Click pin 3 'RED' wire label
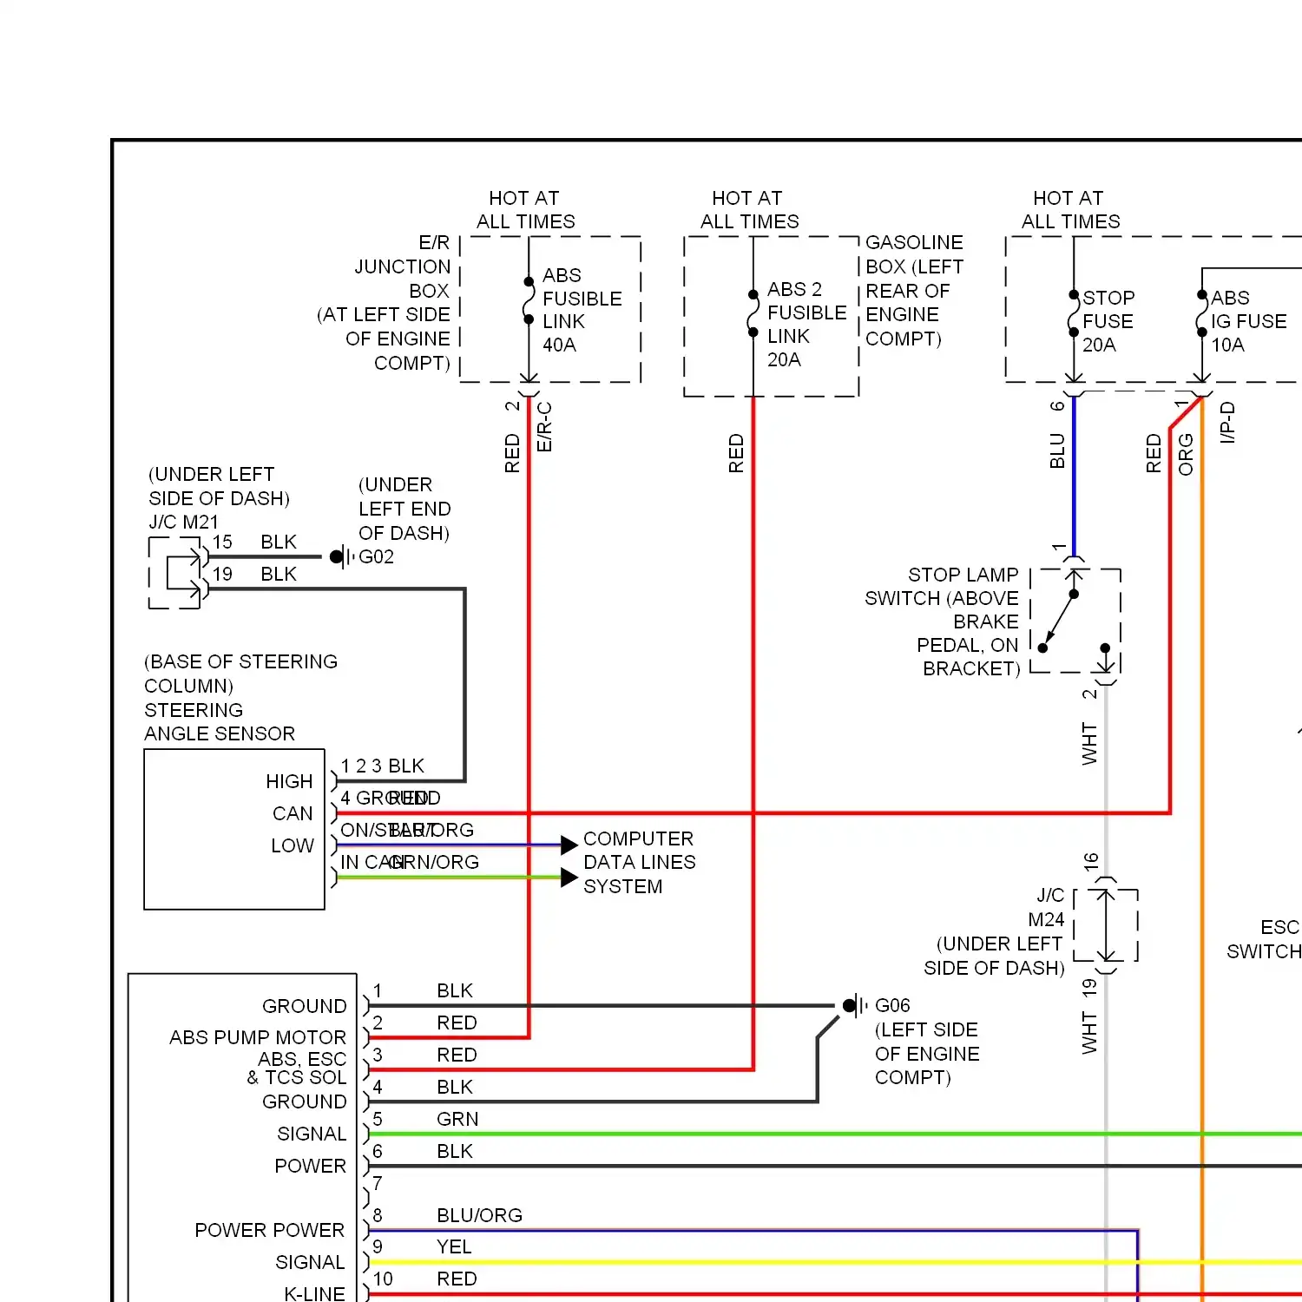This screenshot has height=1302, width=1302. [457, 1055]
